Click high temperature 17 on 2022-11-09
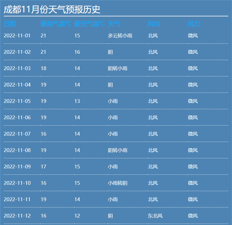The width and height of the screenshot is (232, 225). [x=43, y=167]
